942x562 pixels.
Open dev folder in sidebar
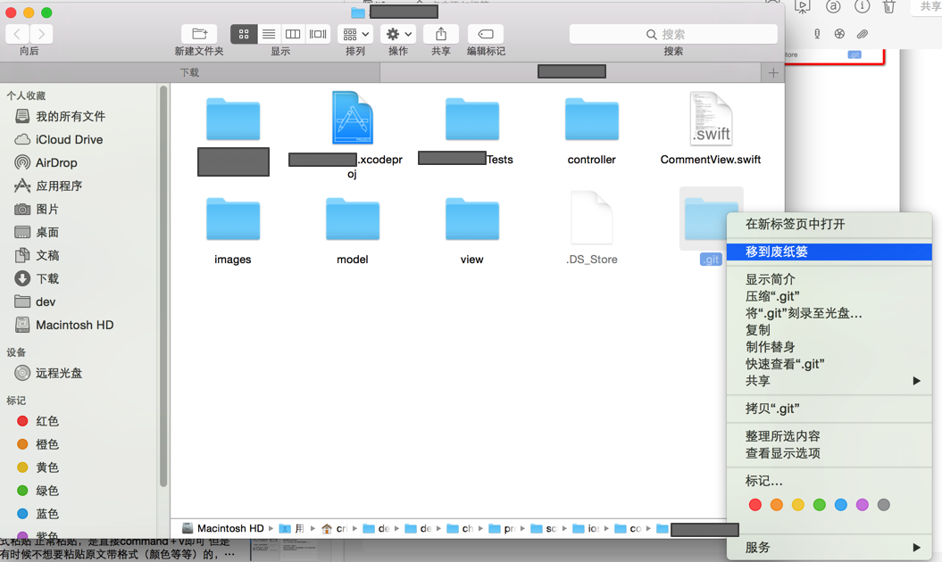click(x=35, y=302)
